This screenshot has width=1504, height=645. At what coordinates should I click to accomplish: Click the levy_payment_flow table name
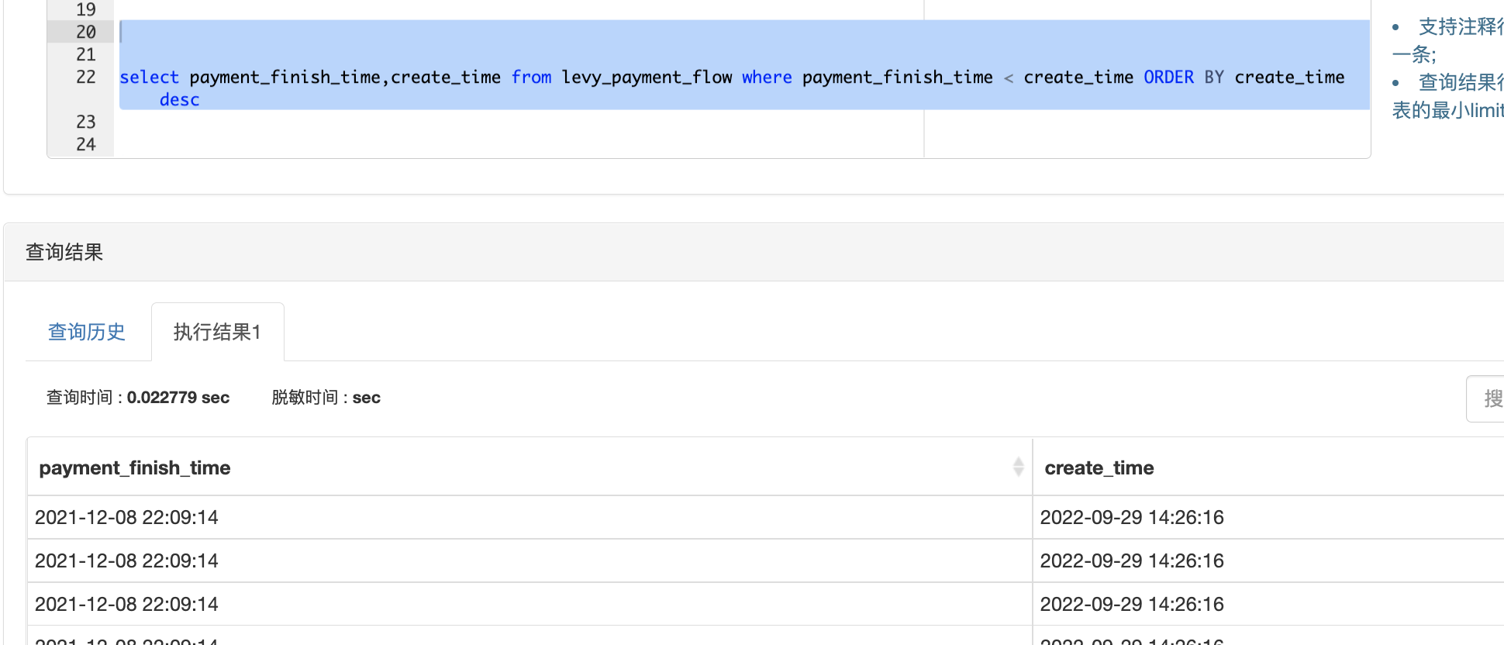[647, 78]
